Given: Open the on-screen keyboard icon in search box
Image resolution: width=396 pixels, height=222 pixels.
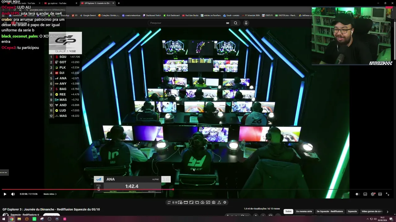Looking at the screenshot, I should (x=227, y=23).
